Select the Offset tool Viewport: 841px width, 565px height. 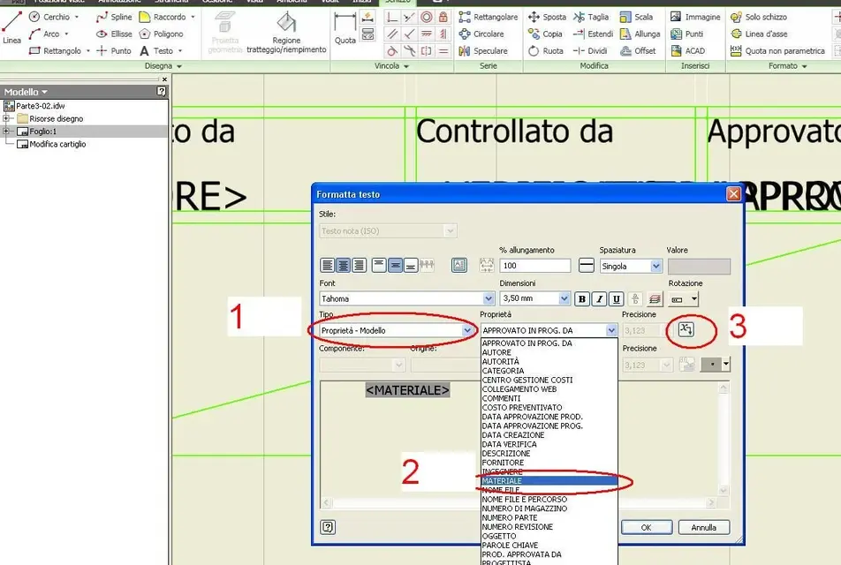pyautogui.click(x=638, y=51)
